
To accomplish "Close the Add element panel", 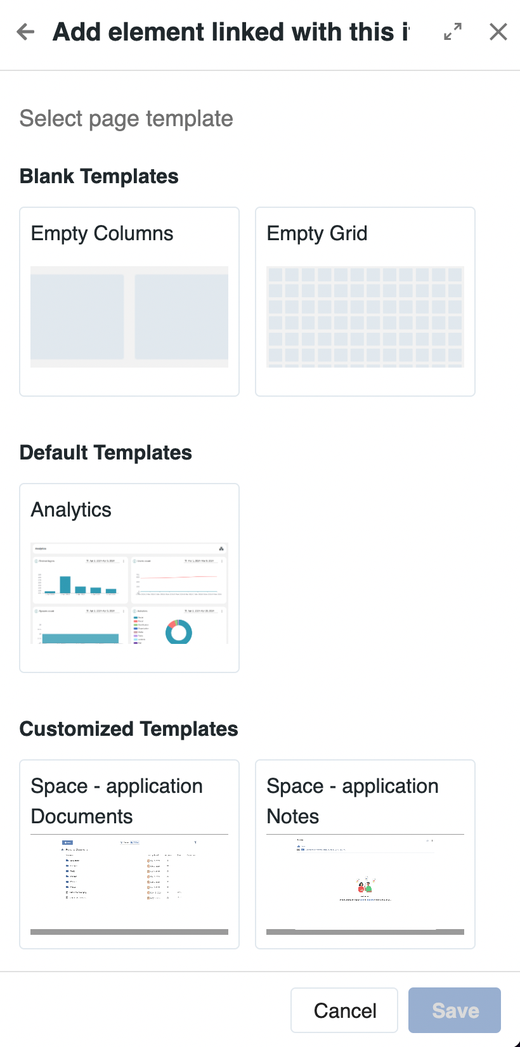I will coord(498,32).
